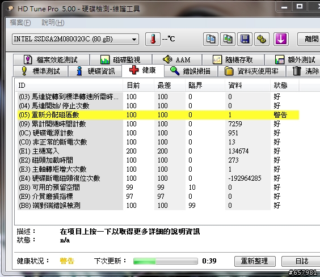
Task: Switch to the 清除 erase tab
Action: point(303,71)
